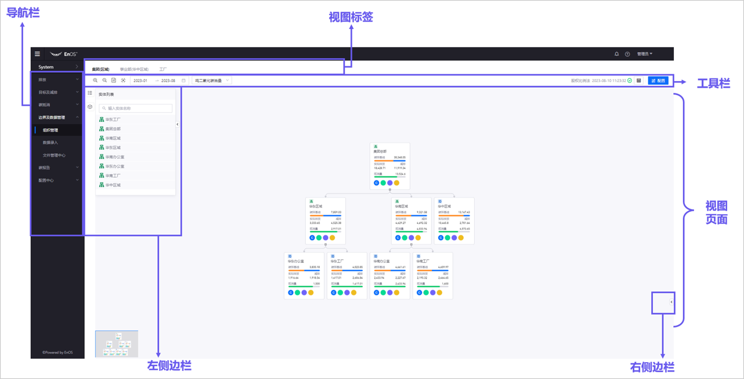The width and height of the screenshot is (744, 379).
Task: Switch to the 工厂 view tab
Action: point(163,69)
